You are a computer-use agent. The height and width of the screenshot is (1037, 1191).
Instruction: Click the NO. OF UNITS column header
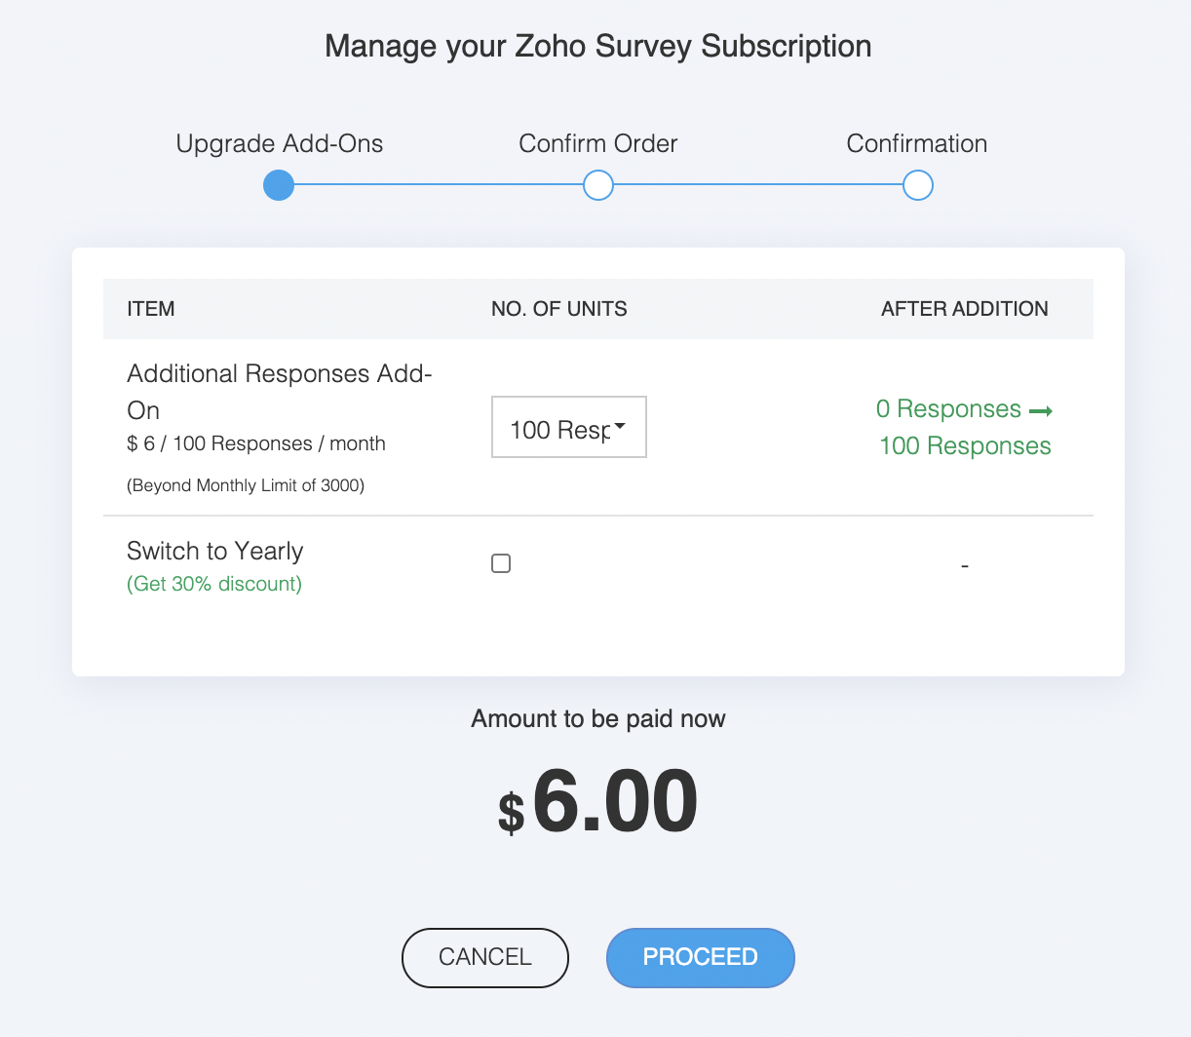pyautogui.click(x=558, y=309)
